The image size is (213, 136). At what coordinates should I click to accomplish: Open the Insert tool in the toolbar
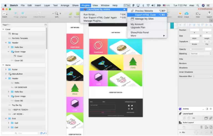pyautogui.click(x=5, y=14)
